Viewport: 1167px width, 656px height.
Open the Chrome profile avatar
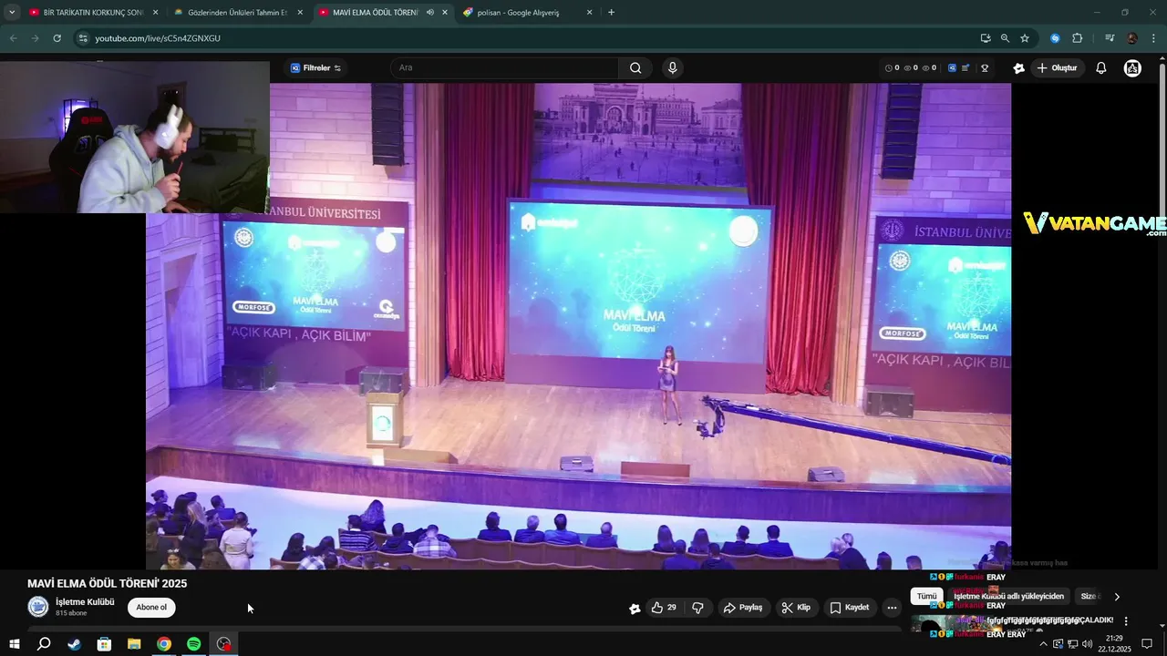(x=1132, y=38)
